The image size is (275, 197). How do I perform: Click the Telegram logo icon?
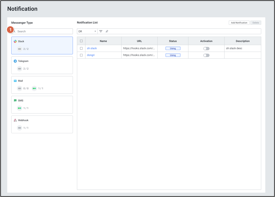click(15, 61)
